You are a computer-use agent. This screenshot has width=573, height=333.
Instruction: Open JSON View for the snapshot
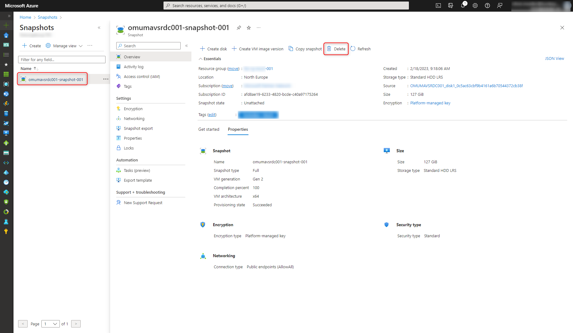click(554, 58)
